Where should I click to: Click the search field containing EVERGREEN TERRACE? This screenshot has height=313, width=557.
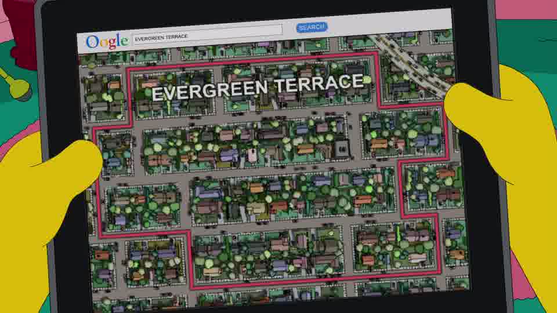(x=208, y=34)
